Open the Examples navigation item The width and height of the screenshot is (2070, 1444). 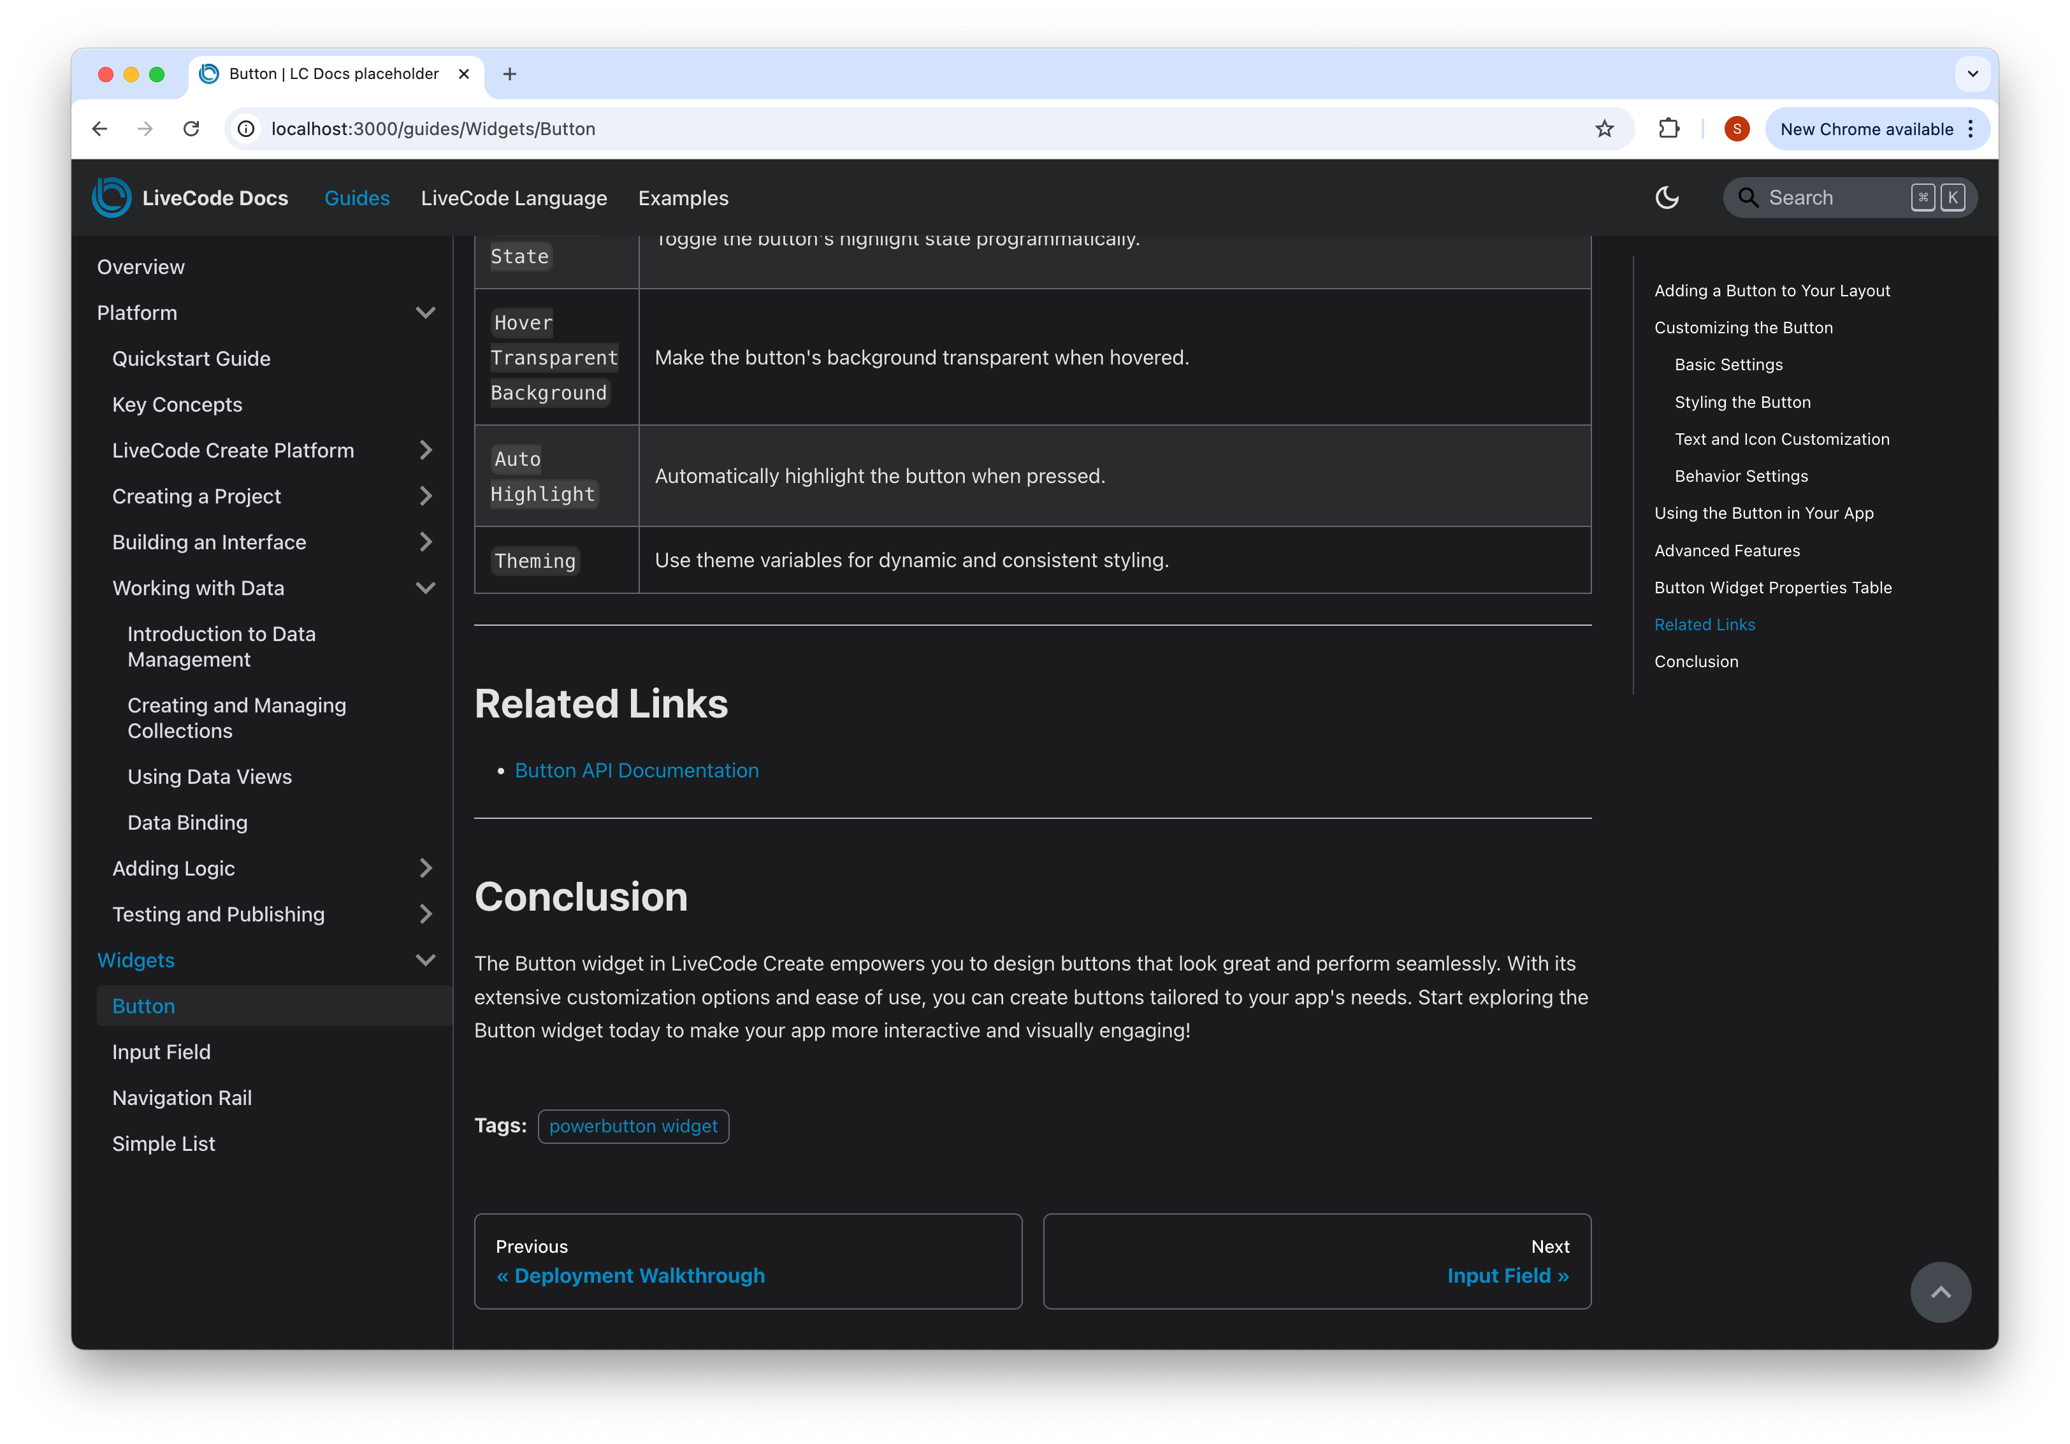coord(683,198)
